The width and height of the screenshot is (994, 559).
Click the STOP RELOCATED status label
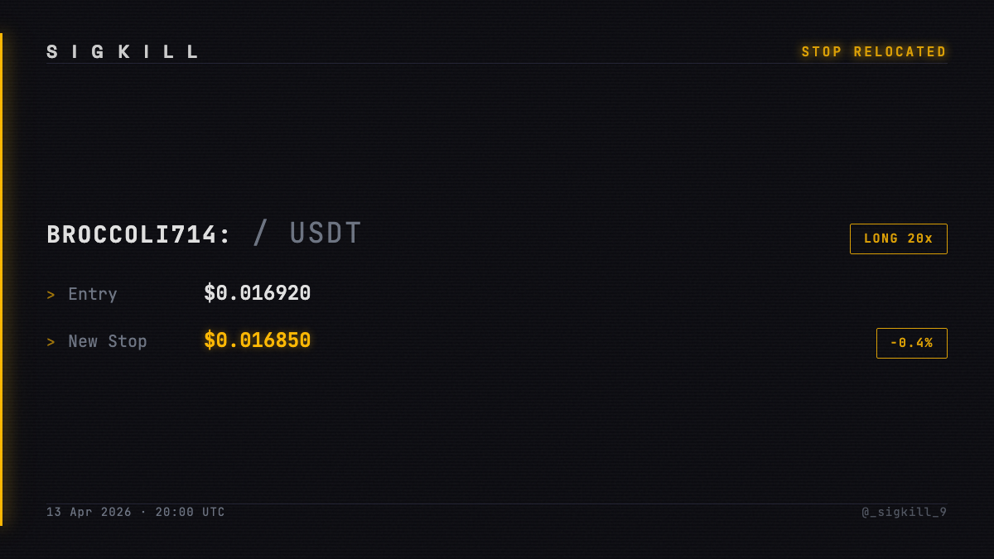[x=874, y=52]
